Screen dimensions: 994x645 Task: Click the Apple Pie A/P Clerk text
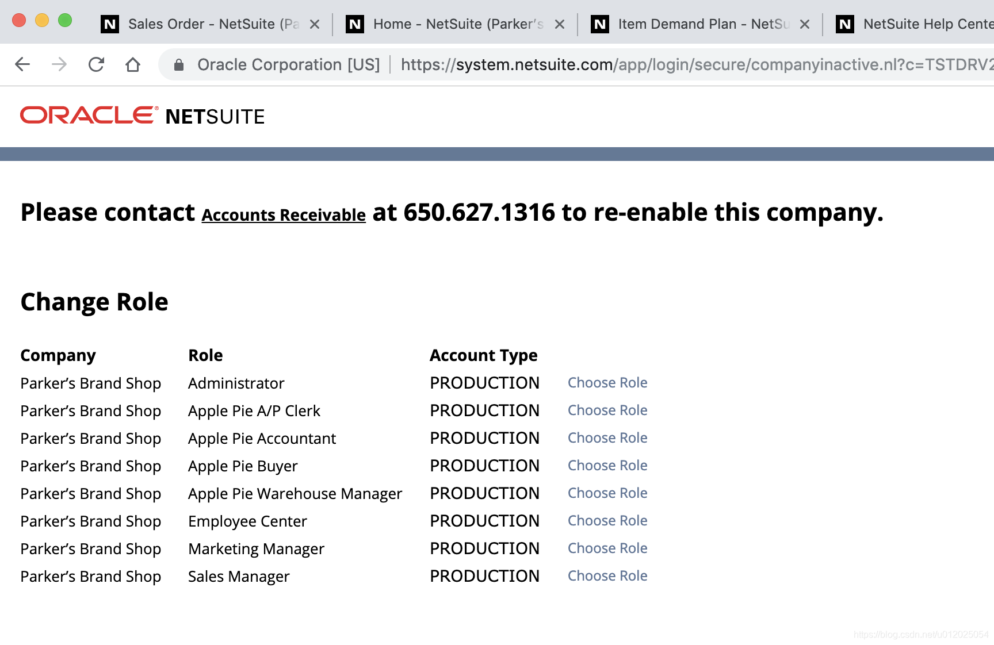(x=254, y=411)
